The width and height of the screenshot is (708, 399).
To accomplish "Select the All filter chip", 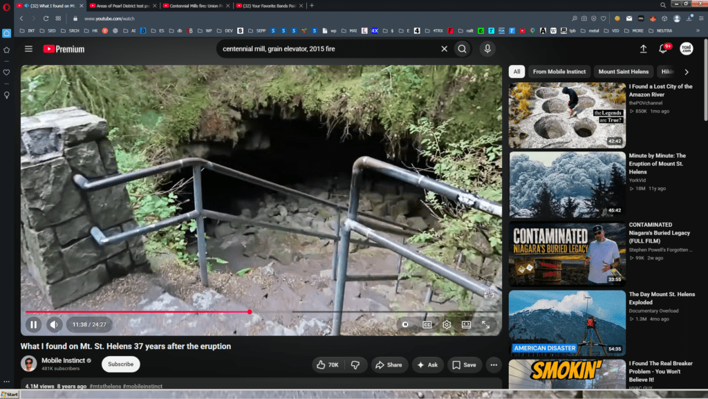I will [x=516, y=71].
